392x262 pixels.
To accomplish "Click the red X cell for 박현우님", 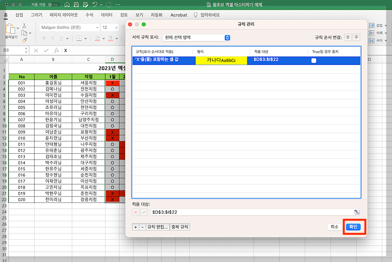I will pos(112,194).
